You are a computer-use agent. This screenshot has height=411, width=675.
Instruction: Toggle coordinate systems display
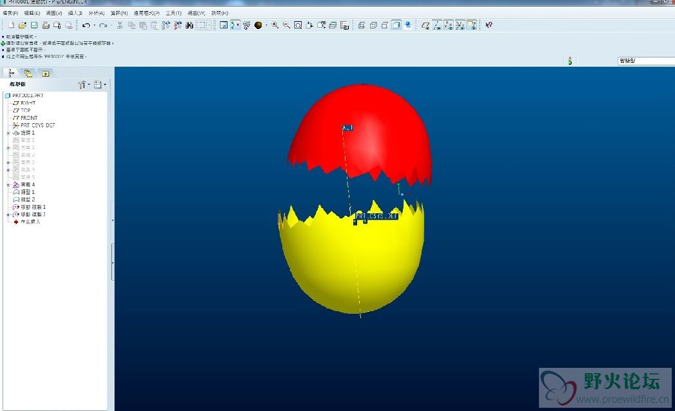[460, 25]
